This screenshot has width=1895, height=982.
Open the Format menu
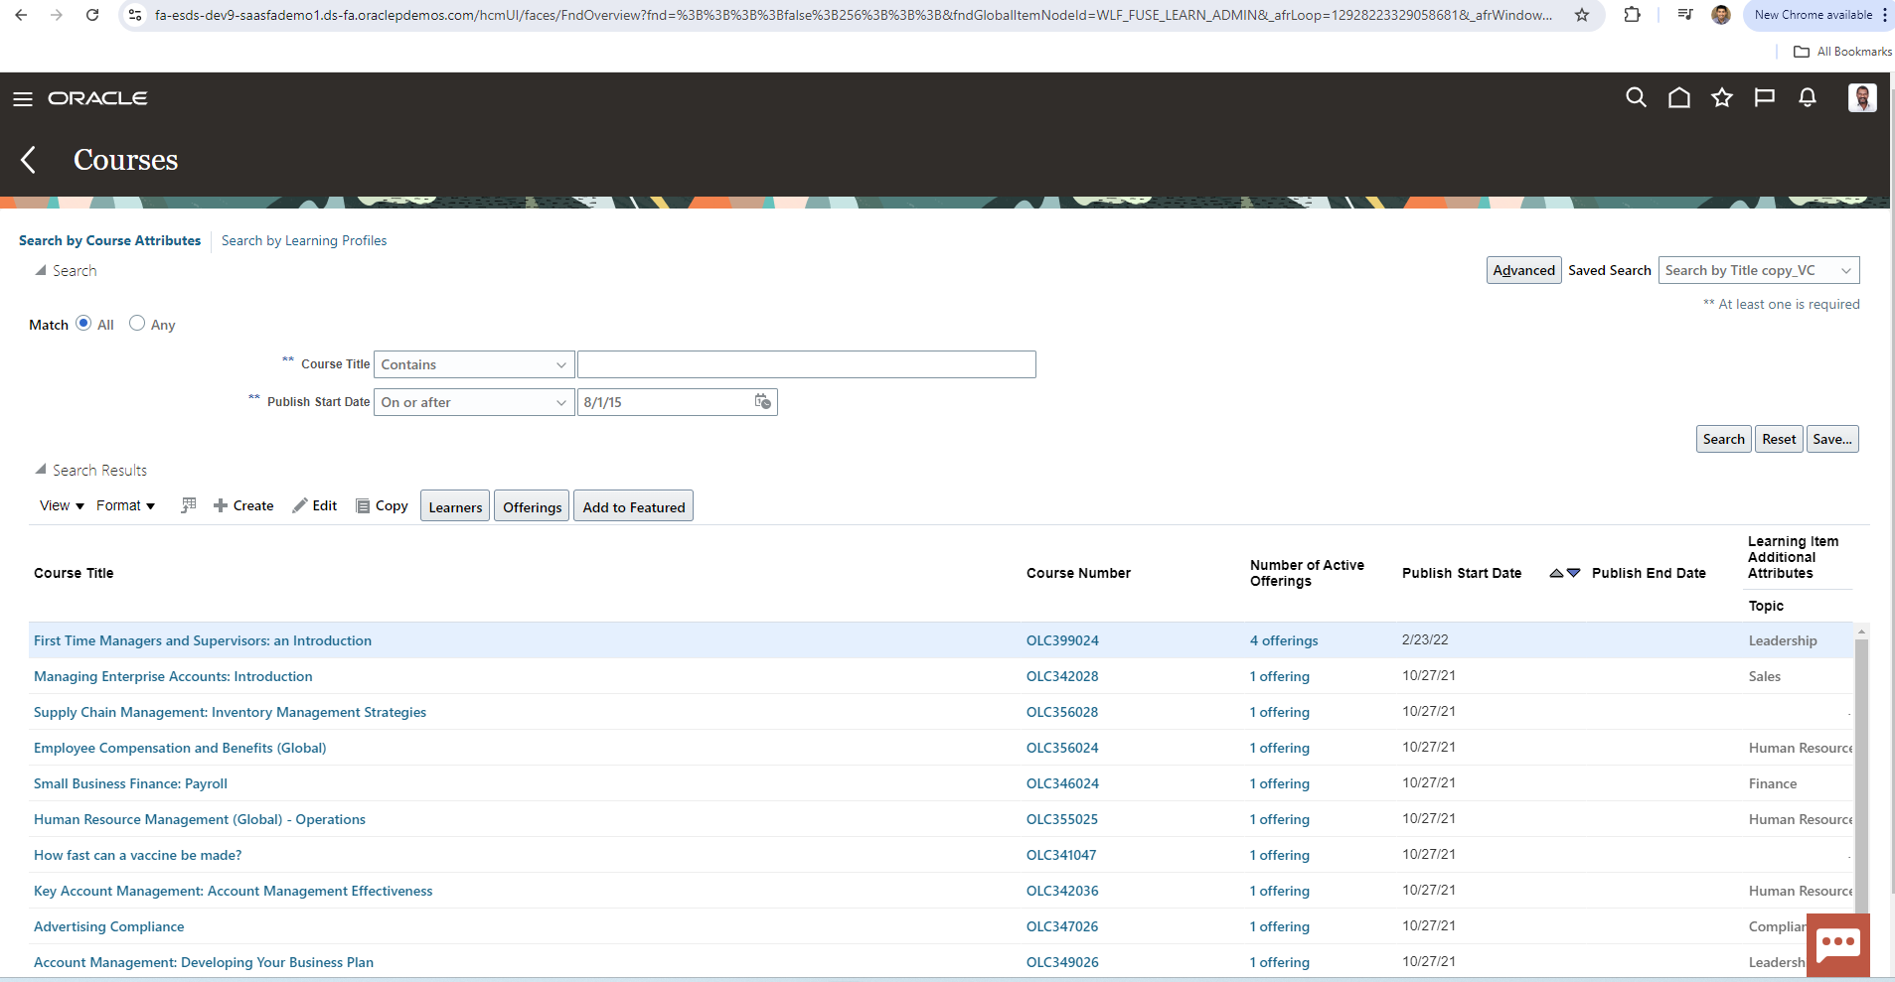[125, 505]
